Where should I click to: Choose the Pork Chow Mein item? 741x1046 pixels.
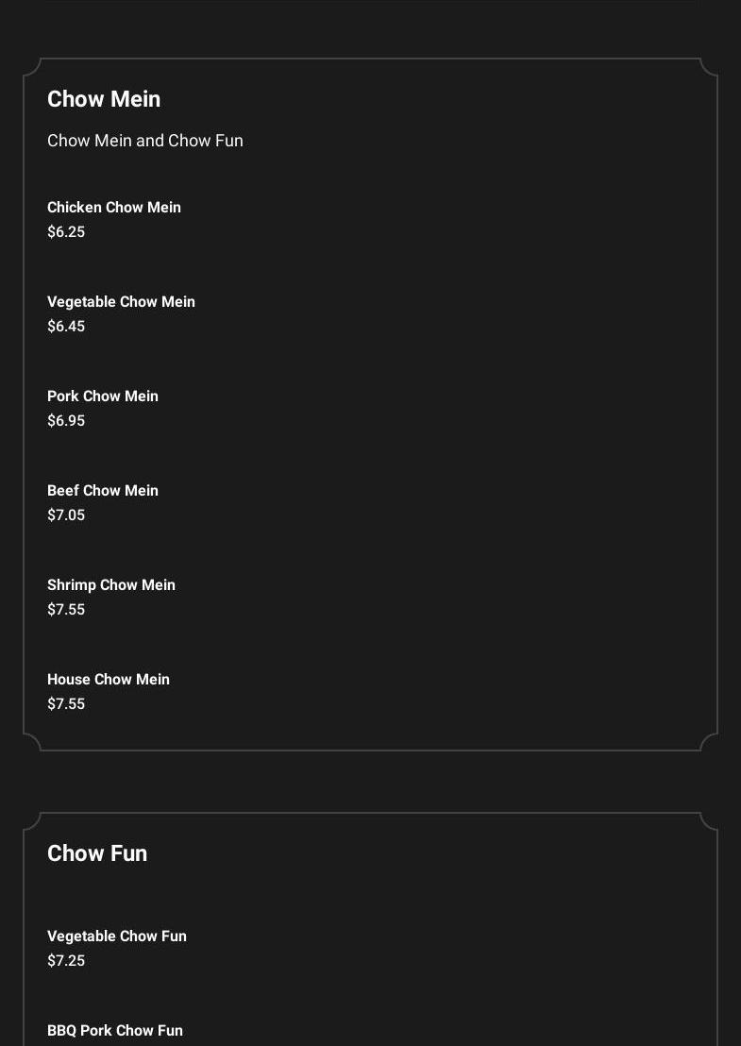103,396
